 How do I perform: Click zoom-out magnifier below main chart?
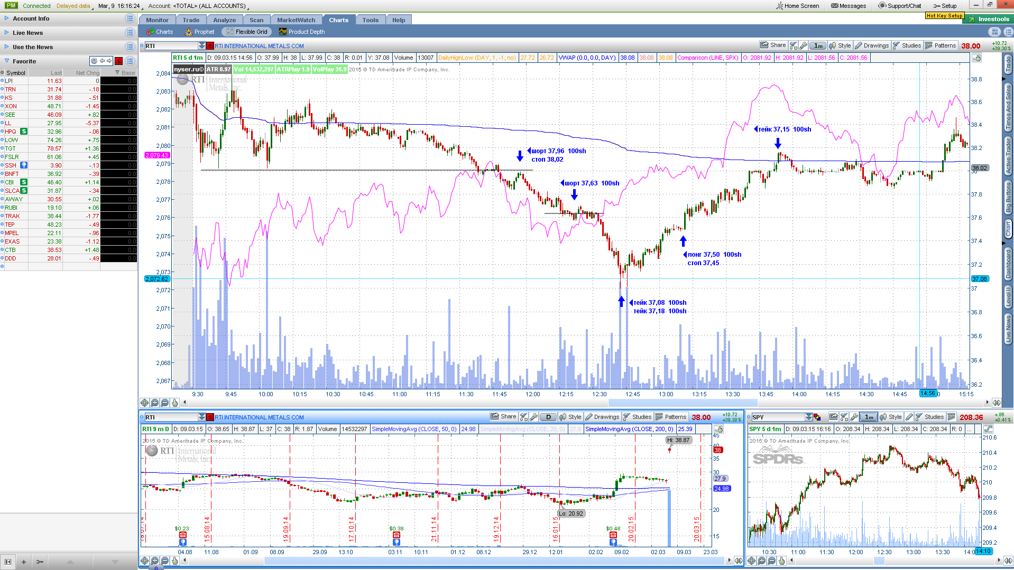coord(164,403)
